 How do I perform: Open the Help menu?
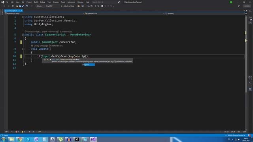(87, 2)
